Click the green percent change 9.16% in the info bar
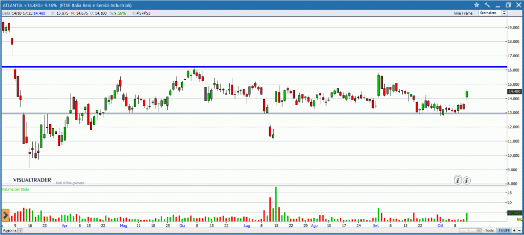This screenshot has height=235, width=524. (x=120, y=13)
